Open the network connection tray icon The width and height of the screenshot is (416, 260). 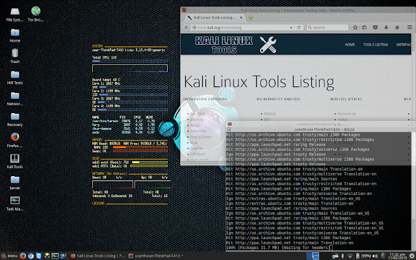coord(335,255)
